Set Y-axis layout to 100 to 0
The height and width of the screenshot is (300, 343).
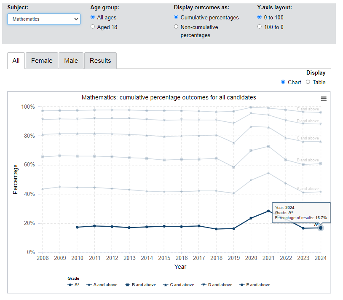tap(260, 27)
